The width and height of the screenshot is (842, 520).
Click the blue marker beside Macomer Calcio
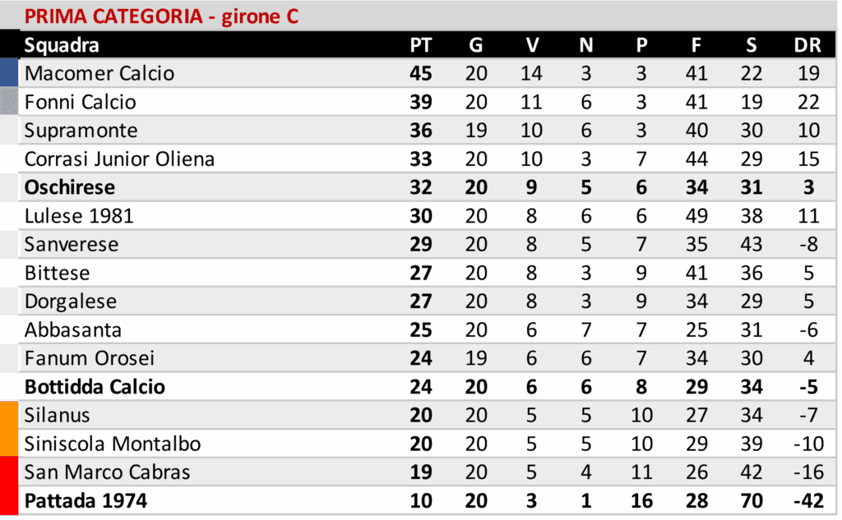tap(8, 74)
